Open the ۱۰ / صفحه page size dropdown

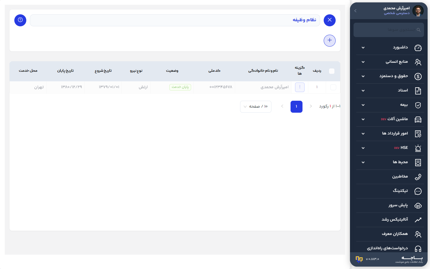point(256,106)
